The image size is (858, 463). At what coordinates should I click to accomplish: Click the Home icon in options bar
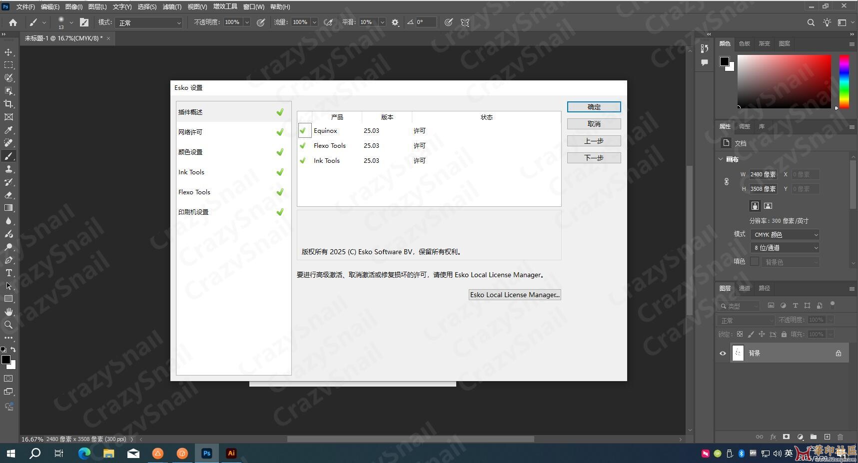pyautogui.click(x=13, y=22)
